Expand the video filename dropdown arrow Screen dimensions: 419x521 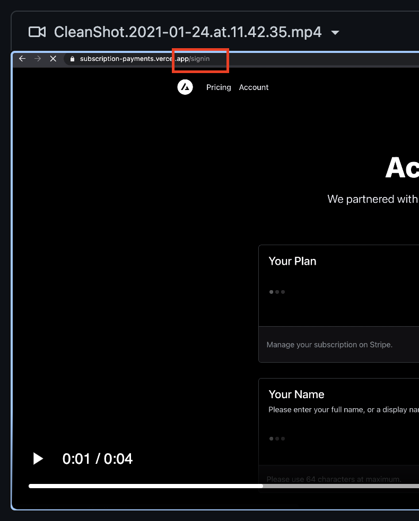(x=335, y=33)
